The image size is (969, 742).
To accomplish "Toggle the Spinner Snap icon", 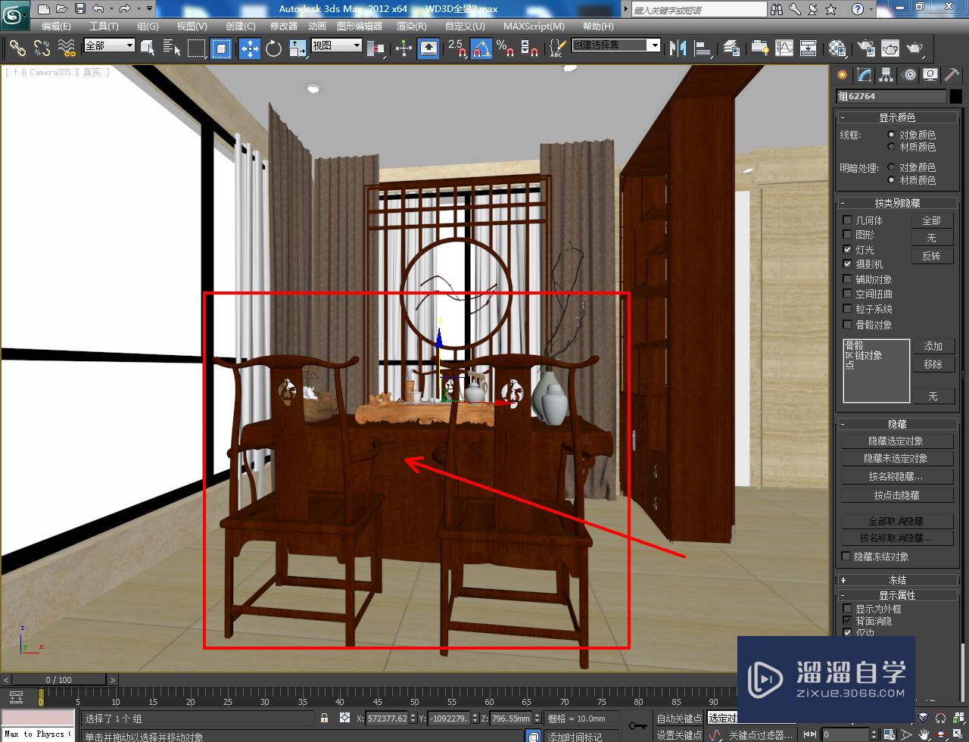I will 530,48.
